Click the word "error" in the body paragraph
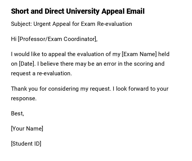The image size is (192, 161). tap(110, 64)
